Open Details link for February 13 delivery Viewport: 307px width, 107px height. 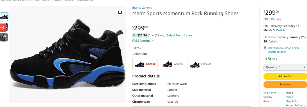281,30
